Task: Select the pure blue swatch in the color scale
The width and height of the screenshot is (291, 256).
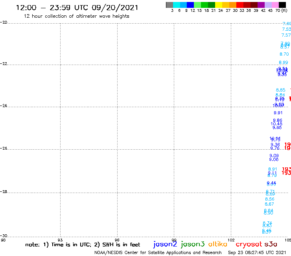Action: click(x=190, y=5)
